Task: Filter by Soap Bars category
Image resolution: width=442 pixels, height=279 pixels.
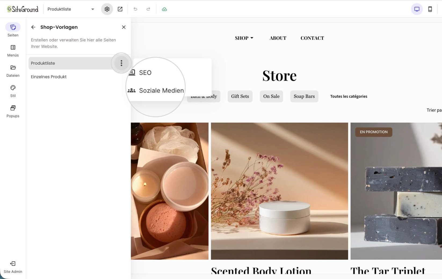Action: pyautogui.click(x=304, y=96)
